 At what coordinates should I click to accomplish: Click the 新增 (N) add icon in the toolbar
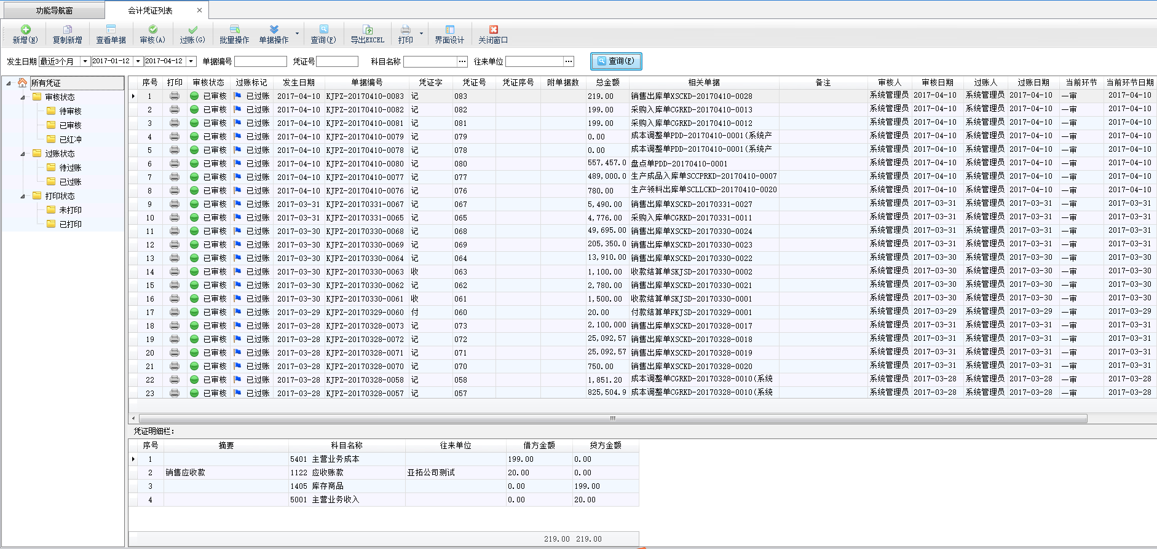25,29
